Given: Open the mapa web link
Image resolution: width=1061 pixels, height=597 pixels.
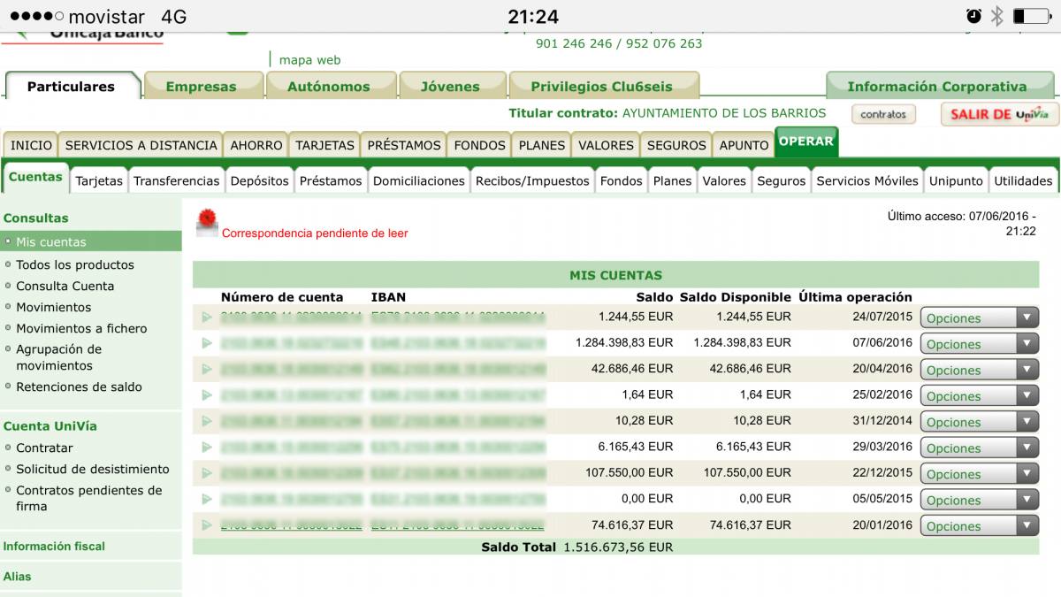Looking at the screenshot, I should [309, 60].
